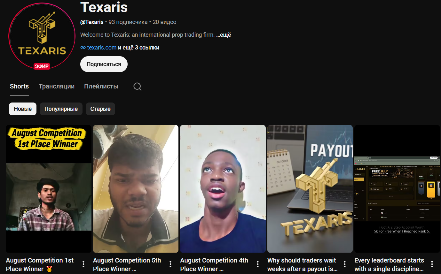Image resolution: width=441 pixels, height=274 pixels.
Task: Open options menu for August Competition 5th Place video
Action: click(170, 264)
